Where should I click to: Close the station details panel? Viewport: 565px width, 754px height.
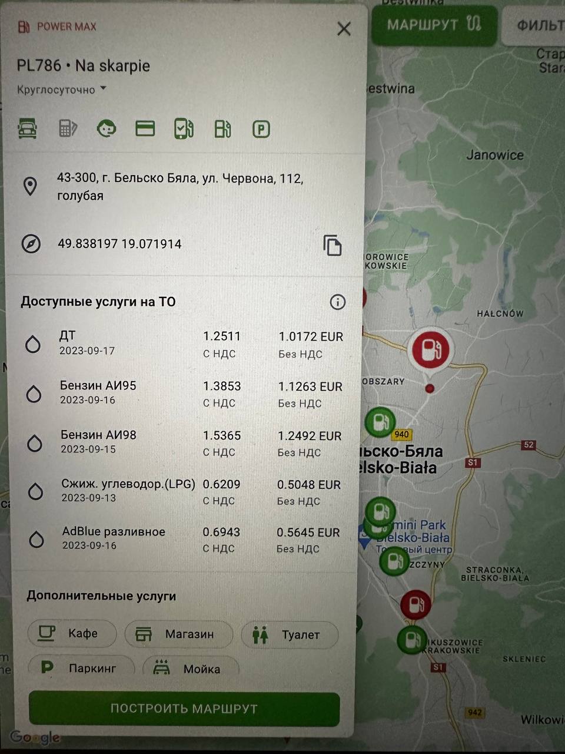tap(344, 29)
